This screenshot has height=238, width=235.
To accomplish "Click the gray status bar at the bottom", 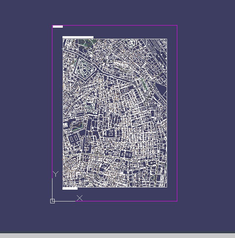I will [x=117, y=235].
